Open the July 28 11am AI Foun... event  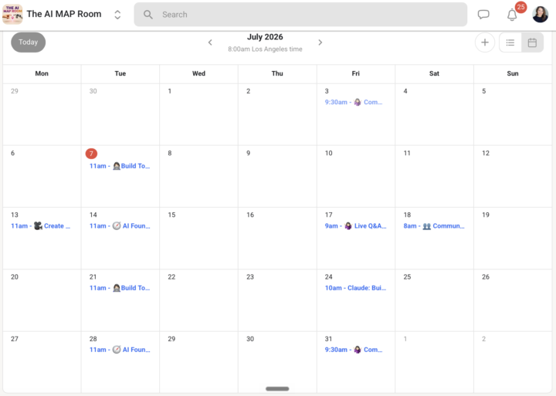(x=120, y=350)
